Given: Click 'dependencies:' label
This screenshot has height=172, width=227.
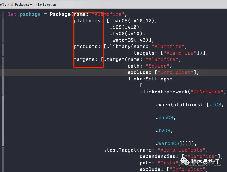Looking at the screenshot, I should pos(159,156).
